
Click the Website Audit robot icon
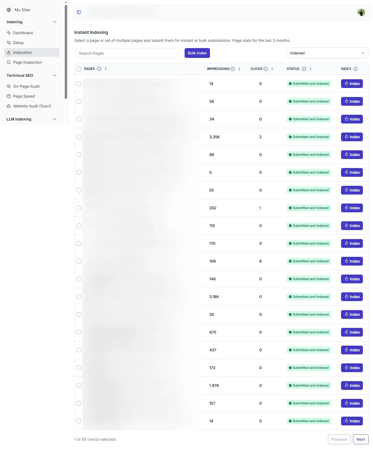tap(9, 106)
